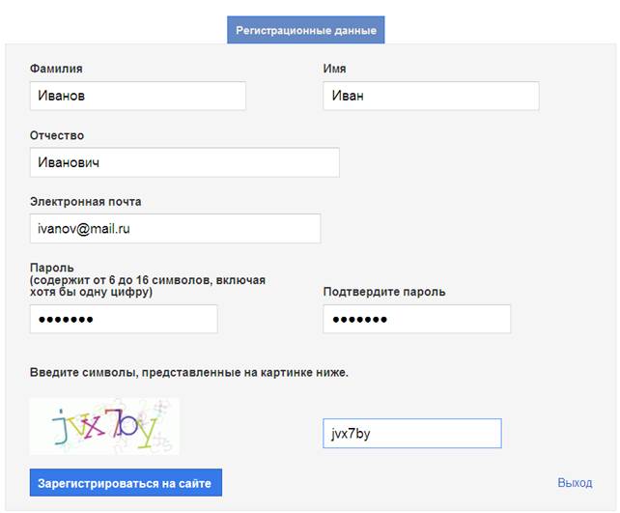Focus the Пароль password field
The image size is (620, 513).
click(x=124, y=319)
